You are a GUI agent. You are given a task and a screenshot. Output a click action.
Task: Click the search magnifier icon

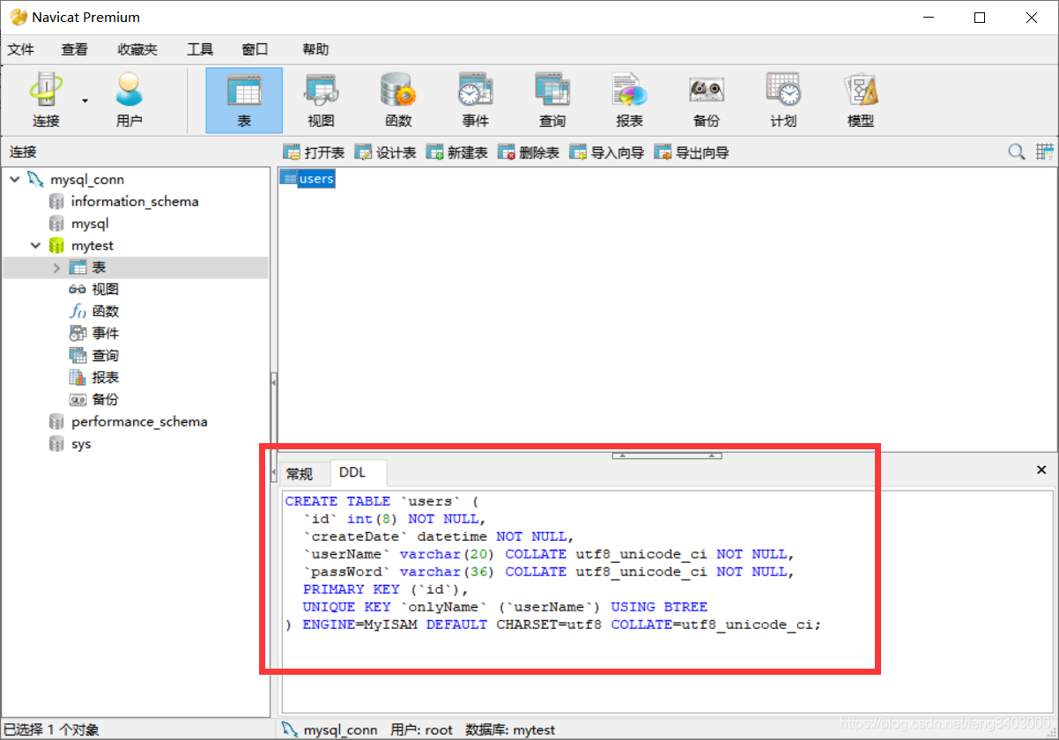[x=1017, y=152]
